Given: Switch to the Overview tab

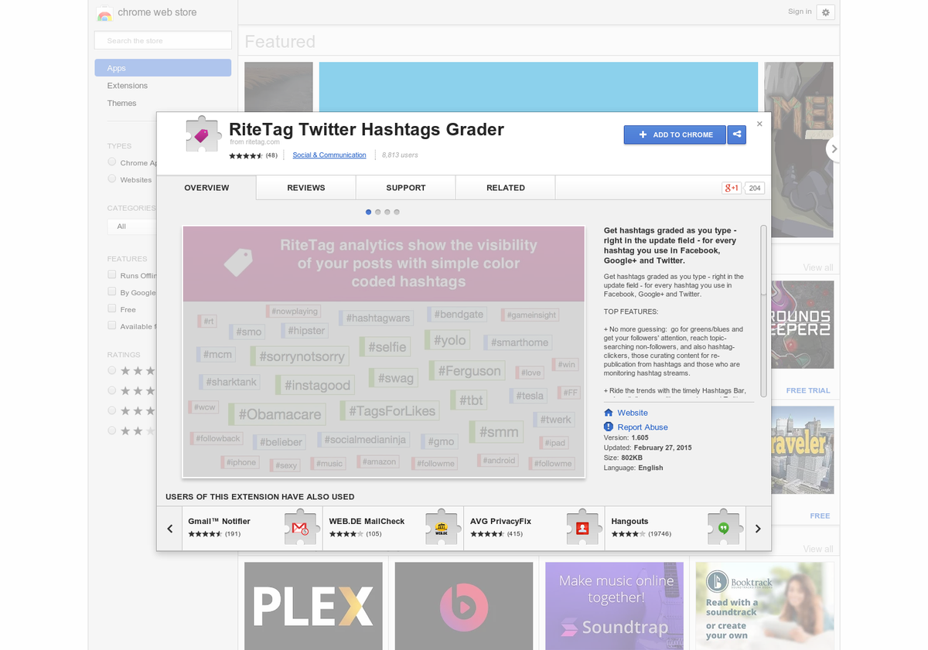Looking at the screenshot, I should pos(206,188).
